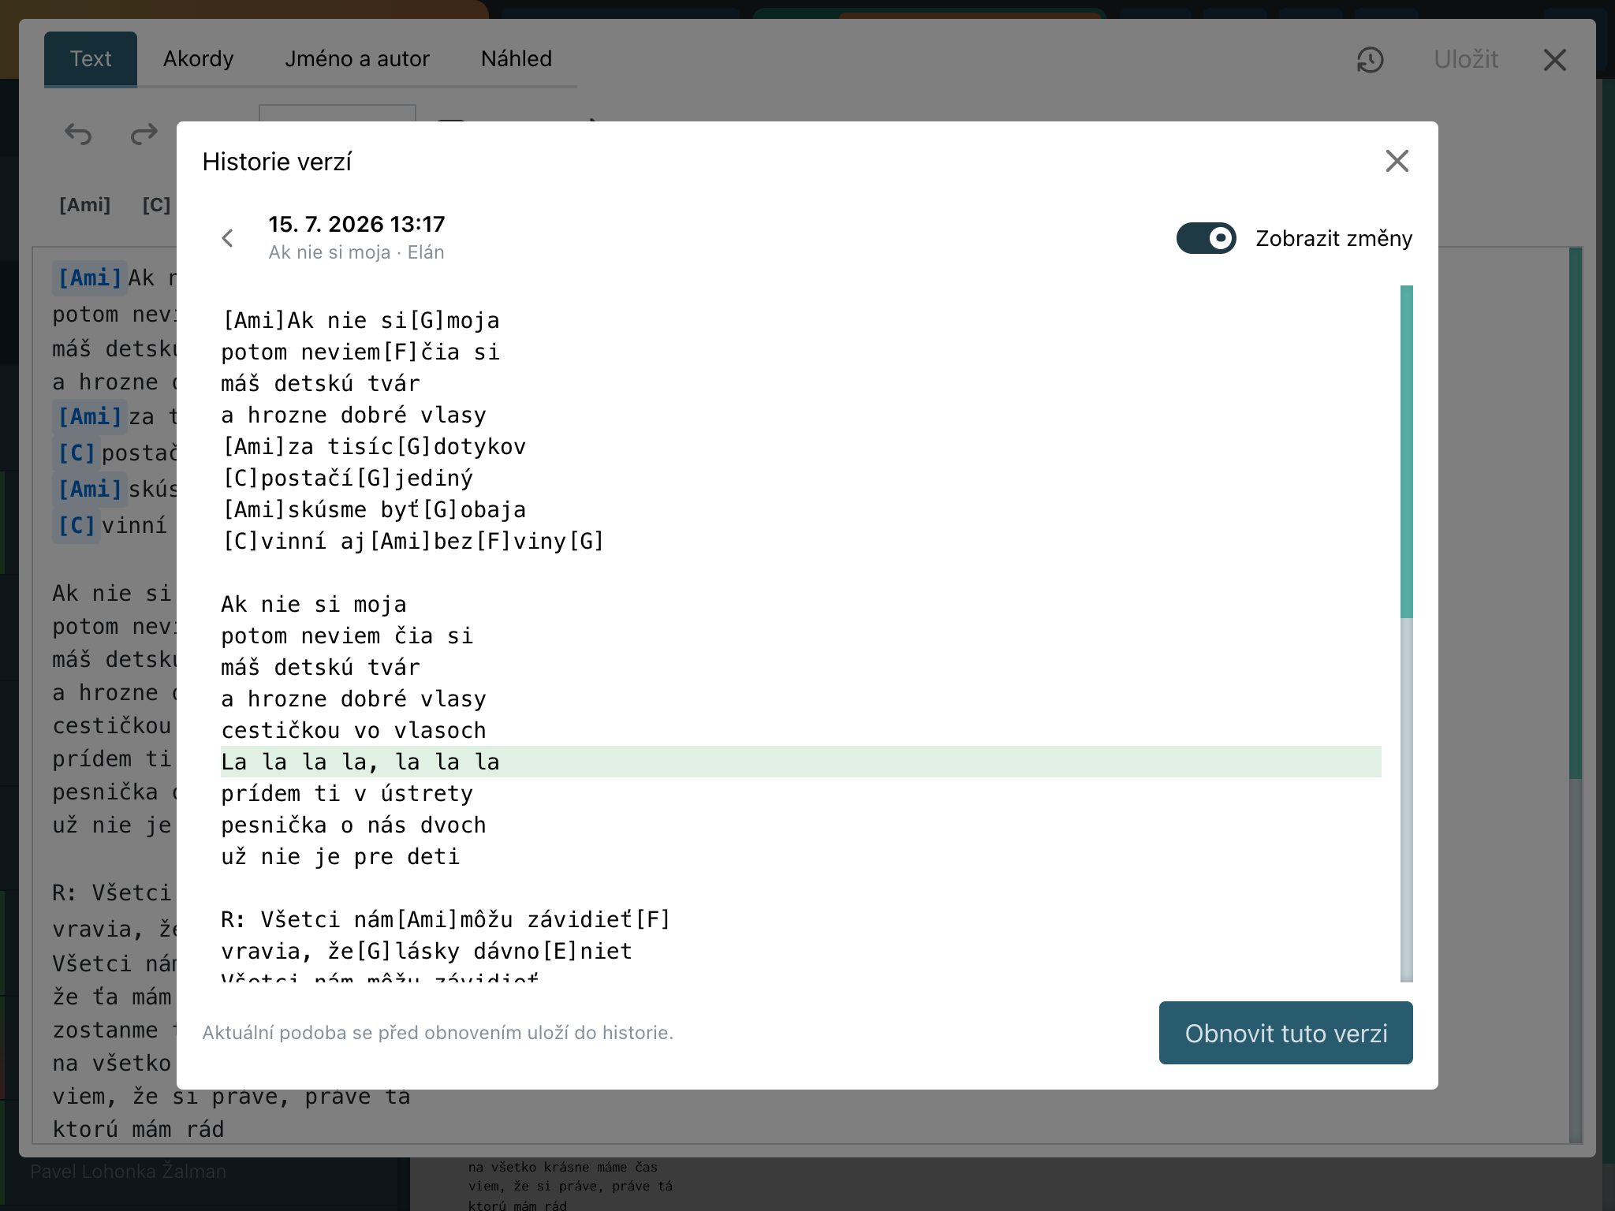1615x1211 pixels.
Task: Switch to the Akordy tab
Action: point(198,58)
